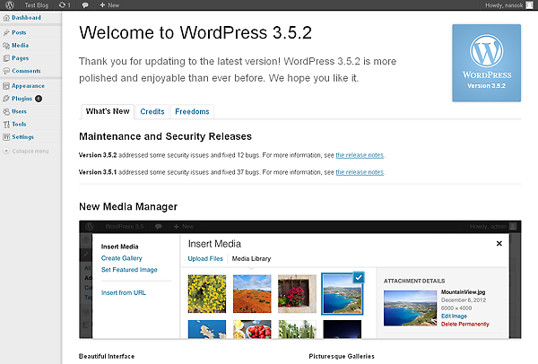Click the Plugins update count badge
This screenshot has height=364, width=538.
[39, 99]
